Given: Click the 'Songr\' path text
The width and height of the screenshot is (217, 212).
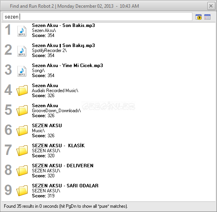Looking at the screenshot, I should [x=38, y=71].
